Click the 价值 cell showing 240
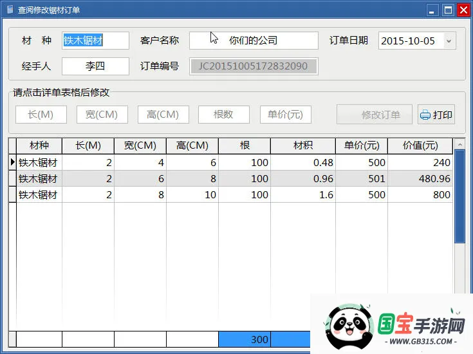 coord(420,162)
